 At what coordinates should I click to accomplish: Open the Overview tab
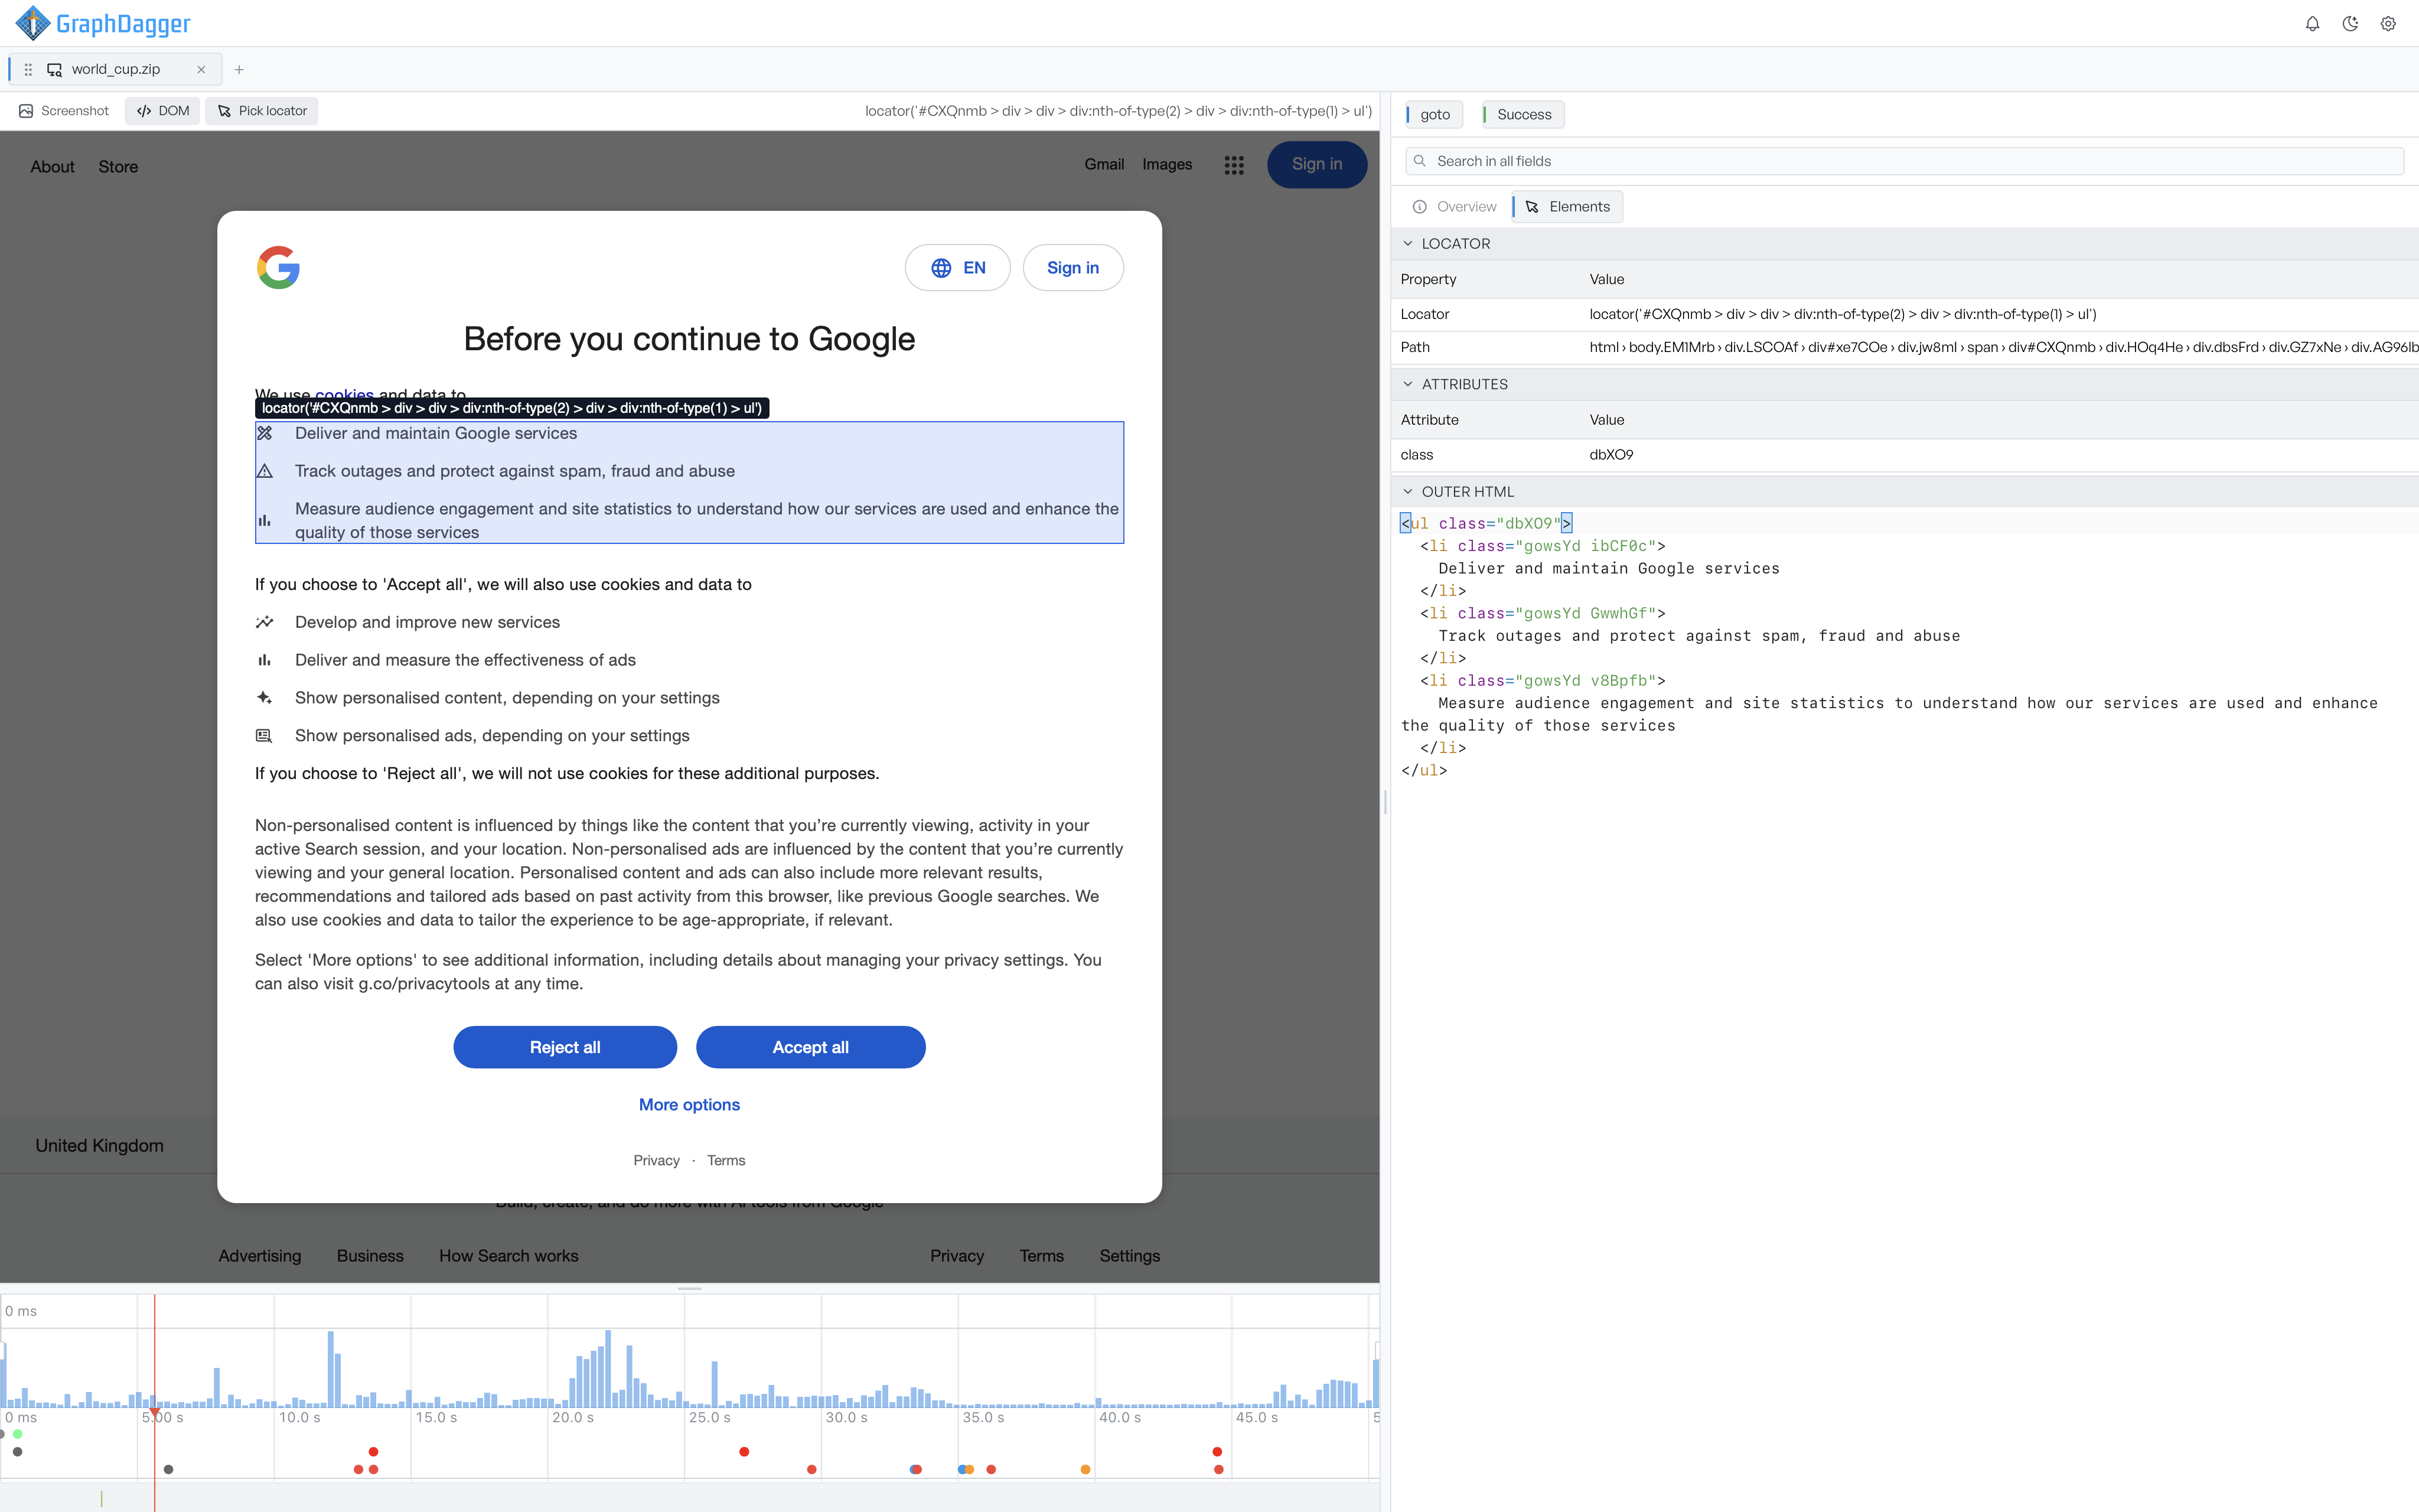pos(1455,207)
